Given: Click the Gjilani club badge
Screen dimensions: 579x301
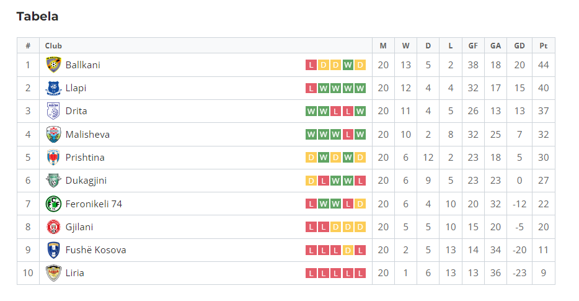Looking at the screenshot, I should tap(54, 227).
